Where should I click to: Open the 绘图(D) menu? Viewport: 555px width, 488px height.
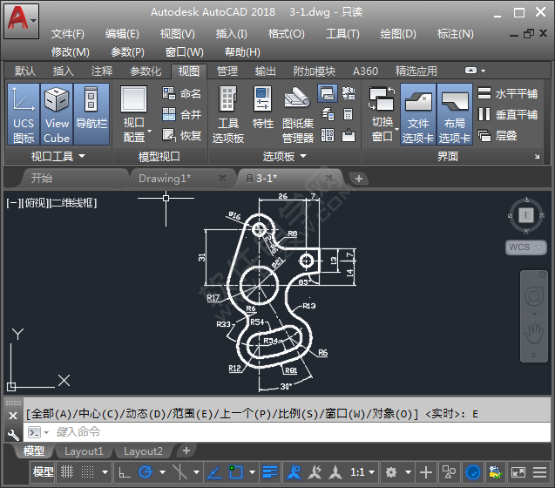[398, 34]
